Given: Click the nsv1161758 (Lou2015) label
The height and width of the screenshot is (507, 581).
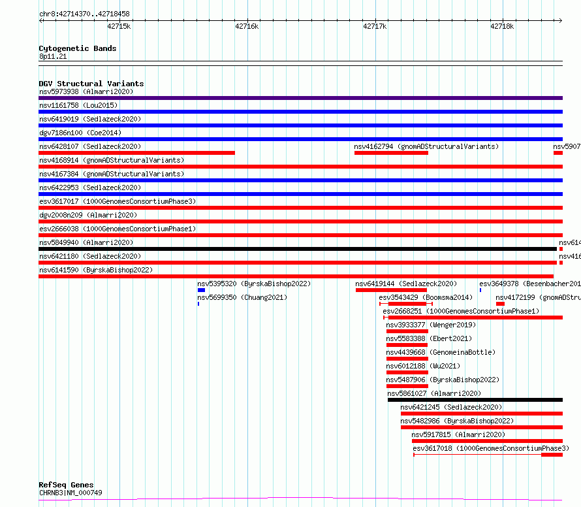Looking at the screenshot, I should click(x=78, y=105).
